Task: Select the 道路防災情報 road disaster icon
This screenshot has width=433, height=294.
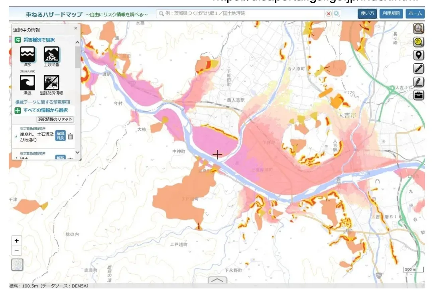Action: 51,82
